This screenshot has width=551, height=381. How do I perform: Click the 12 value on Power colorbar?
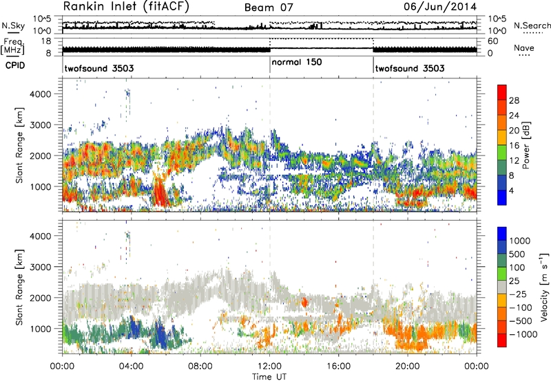(514, 161)
